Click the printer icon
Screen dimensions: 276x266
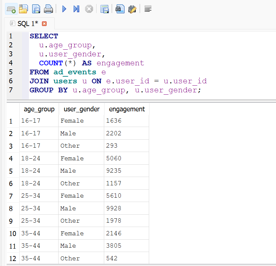click(48, 9)
